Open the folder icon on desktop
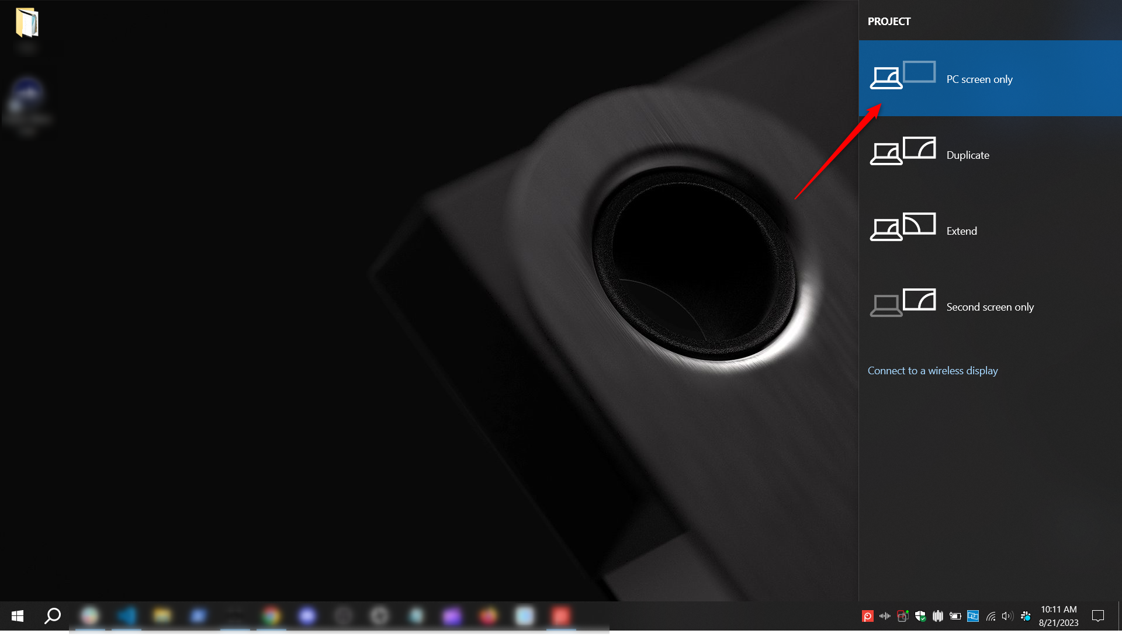This screenshot has height=637, width=1122. click(x=27, y=23)
